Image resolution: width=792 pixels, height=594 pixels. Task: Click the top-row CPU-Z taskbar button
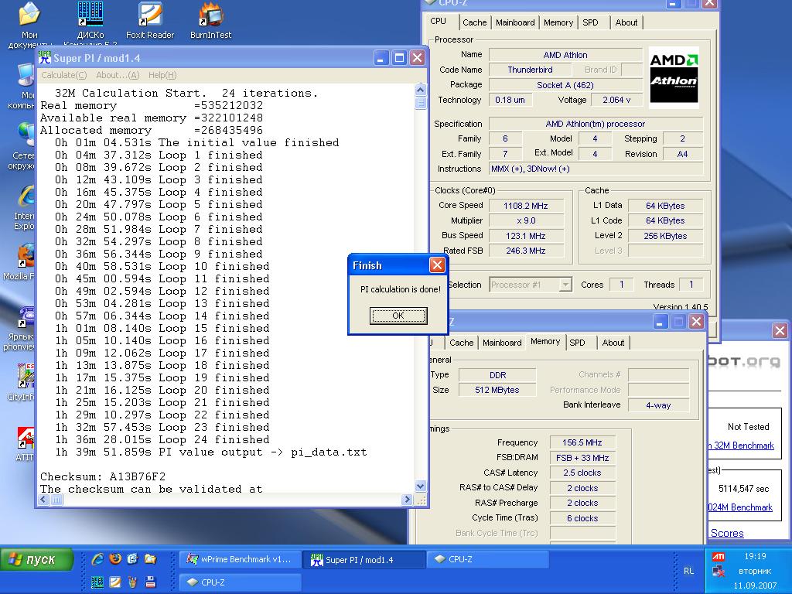coord(488,559)
